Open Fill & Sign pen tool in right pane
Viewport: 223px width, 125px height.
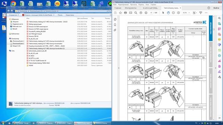[x=220, y=72]
